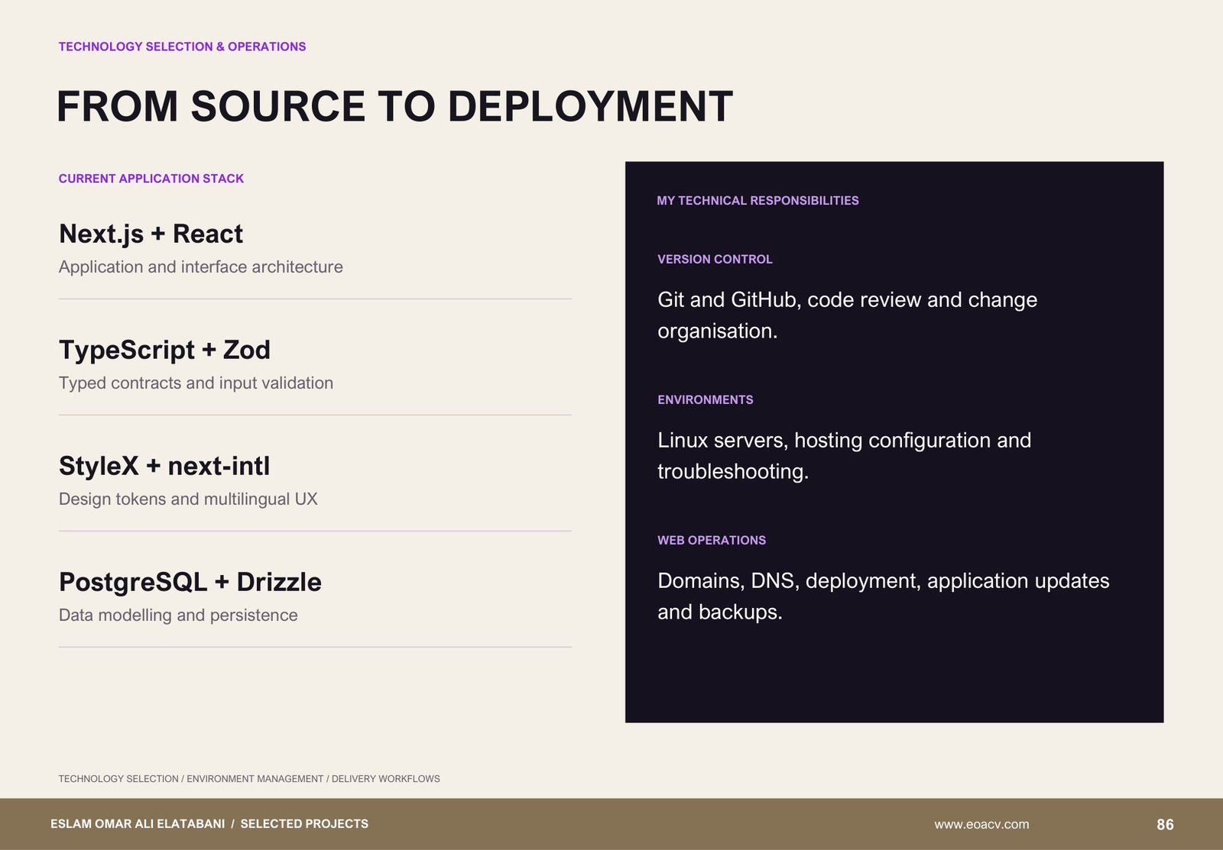Select the 'PostgreSQL + Drizzle' heading

pyautogui.click(x=190, y=582)
